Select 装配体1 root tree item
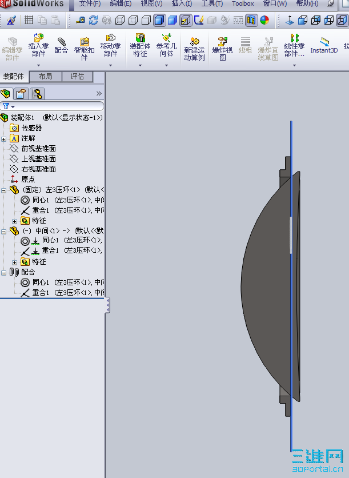 click(x=52, y=118)
